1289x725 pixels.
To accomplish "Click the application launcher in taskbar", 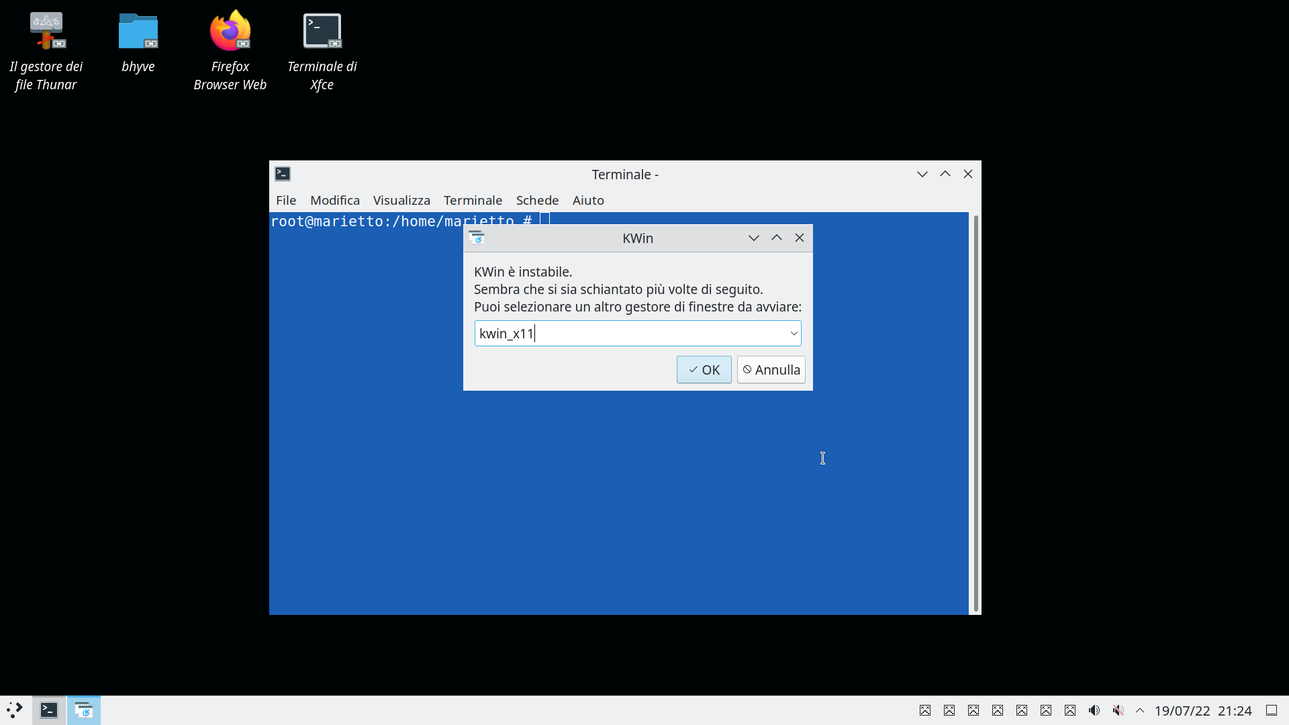I will coord(15,710).
